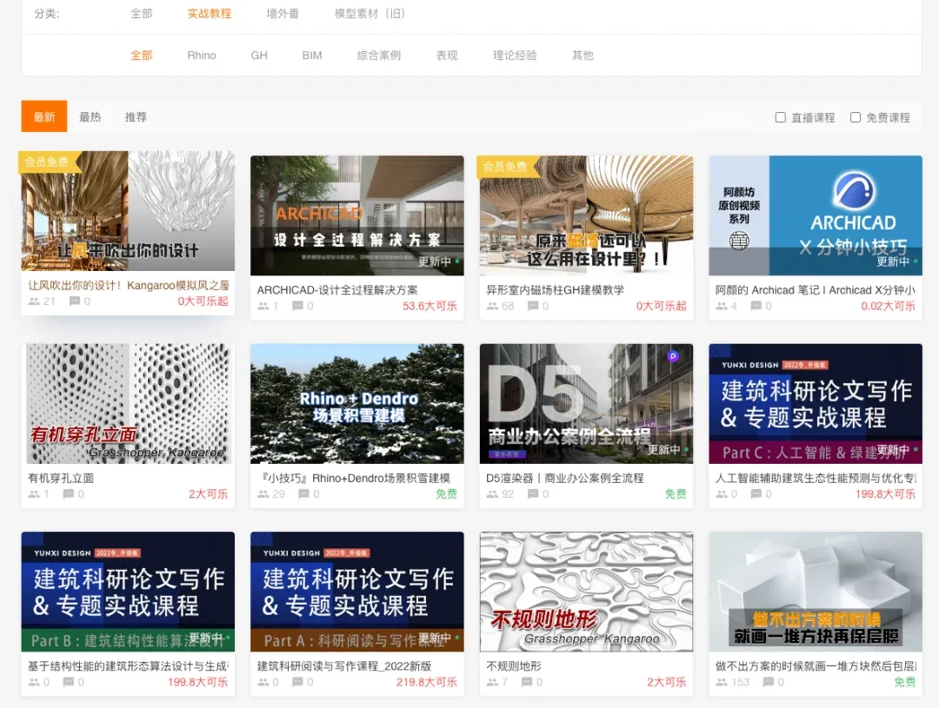The width and height of the screenshot is (939, 708).
Task: Click the comments icon on 让风吹出你的设计 card
Action: coord(74,301)
